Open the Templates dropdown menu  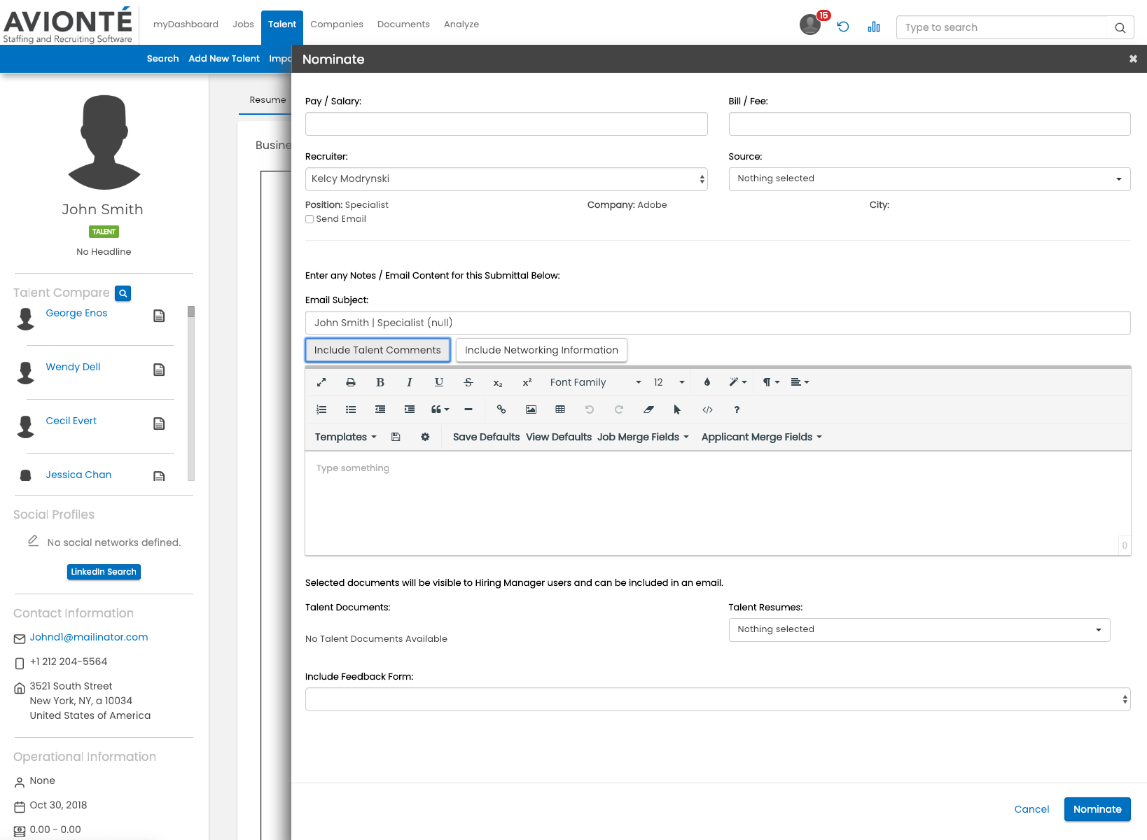[345, 437]
